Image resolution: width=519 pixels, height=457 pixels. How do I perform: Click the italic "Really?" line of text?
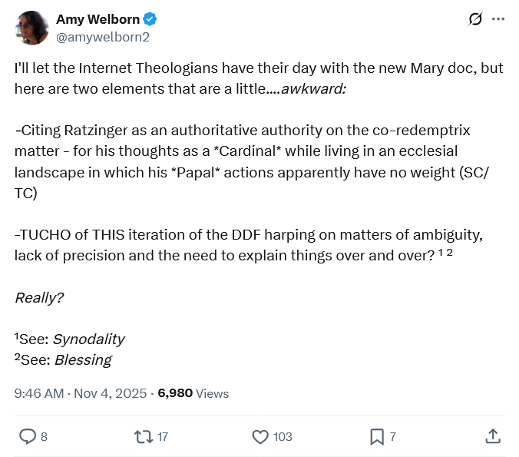point(39,297)
